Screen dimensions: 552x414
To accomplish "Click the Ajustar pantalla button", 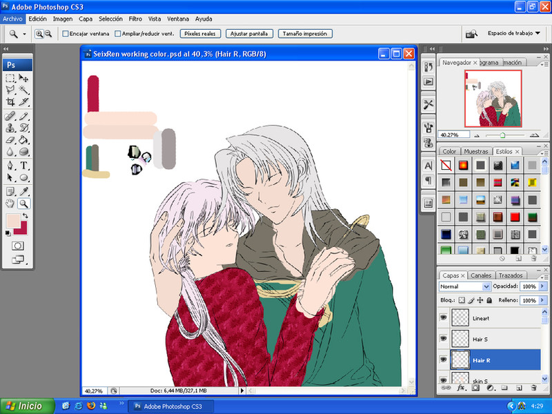I will coord(249,34).
